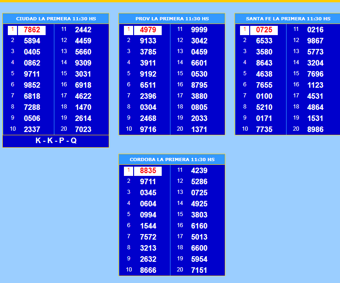The height and width of the screenshot is (283, 340).
Task: Select number 7151 at Cordoba position 20
Action: pos(199,271)
